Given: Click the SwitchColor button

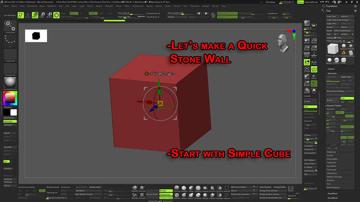Looking at the screenshot, I should coord(10,118).
